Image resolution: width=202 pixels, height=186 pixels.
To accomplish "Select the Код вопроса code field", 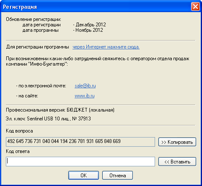I will 80,142.
